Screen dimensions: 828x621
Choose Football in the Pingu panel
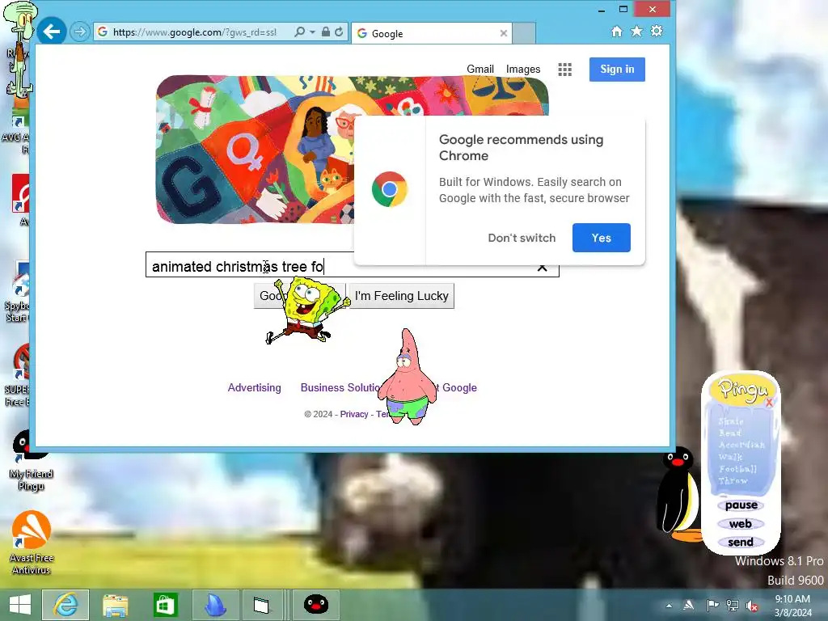coord(737,469)
